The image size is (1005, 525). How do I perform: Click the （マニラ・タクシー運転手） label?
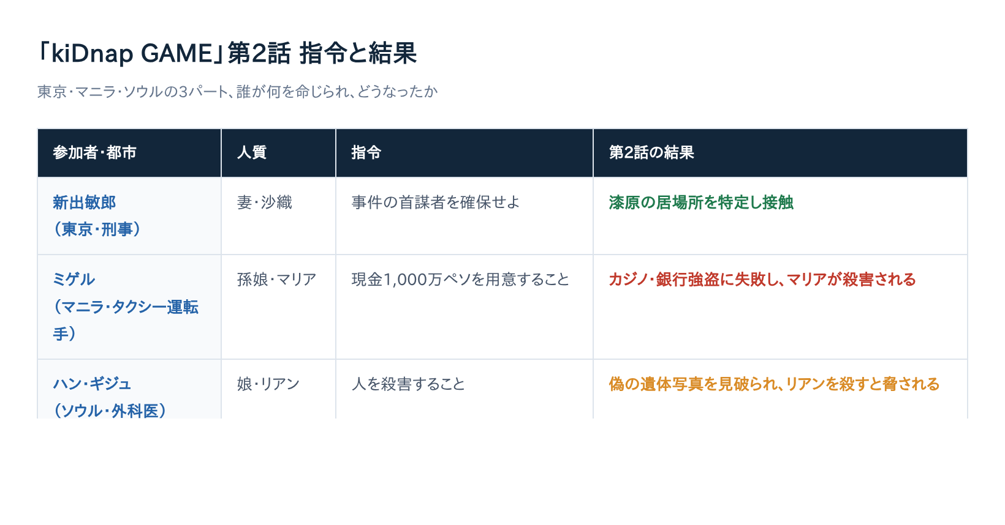tap(126, 320)
